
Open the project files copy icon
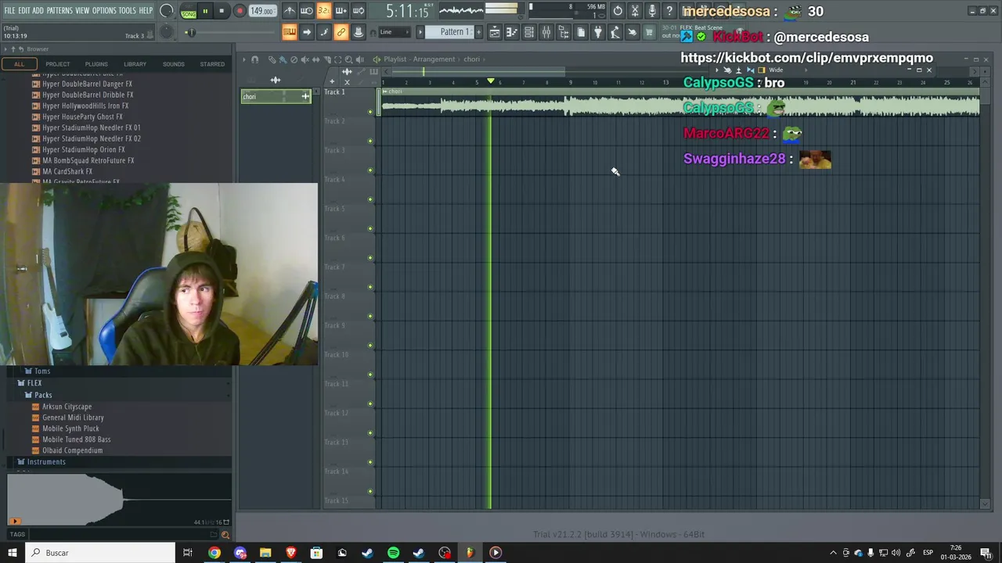pyautogui.click(x=581, y=32)
